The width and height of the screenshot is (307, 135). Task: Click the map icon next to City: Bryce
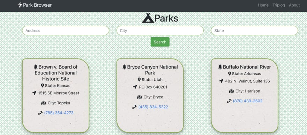(140, 97)
